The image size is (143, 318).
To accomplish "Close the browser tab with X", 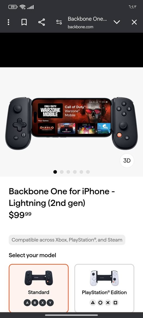I will (134, 22).
